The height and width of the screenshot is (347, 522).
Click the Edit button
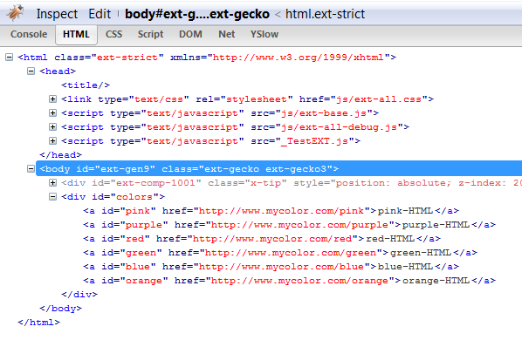pyautogui.click(x=100, y=14)
